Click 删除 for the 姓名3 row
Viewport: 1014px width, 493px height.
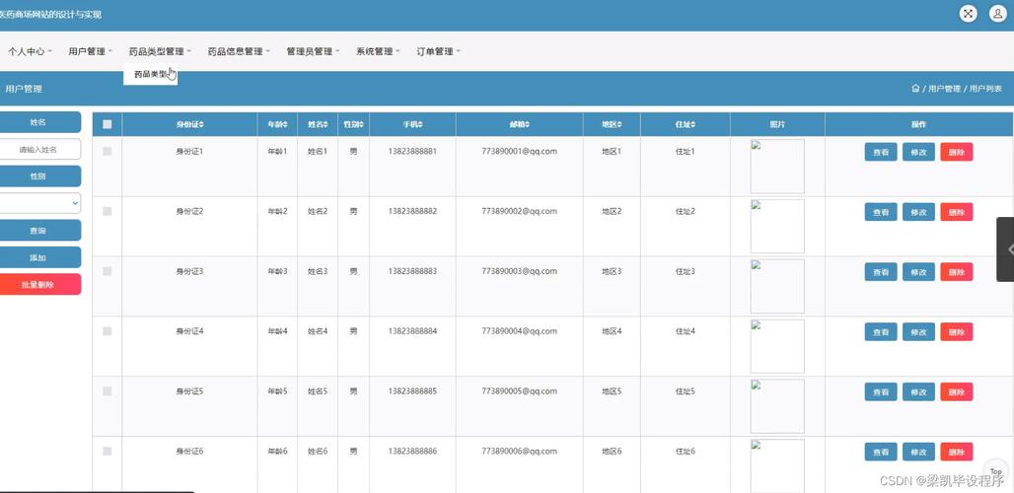click(x=957, y=272)
